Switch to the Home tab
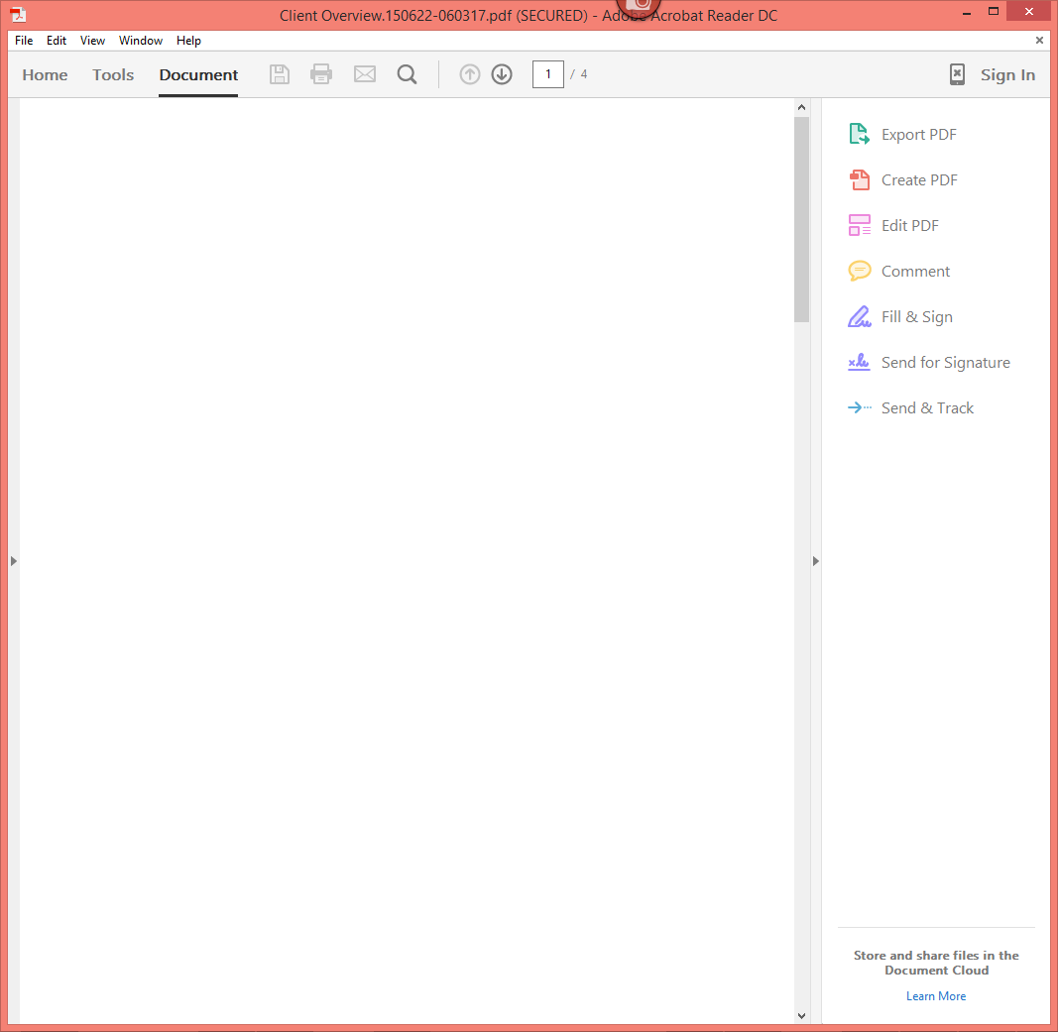The width and height of the screenshot is (1058, 1032). click(x=45, y=74)
